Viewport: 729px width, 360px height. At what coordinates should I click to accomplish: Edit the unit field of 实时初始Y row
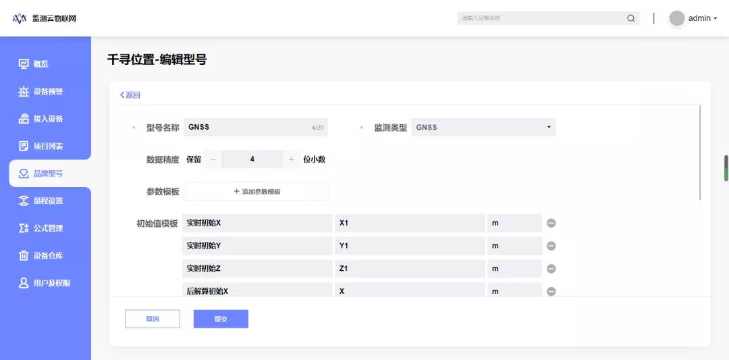tap(514, 246)
